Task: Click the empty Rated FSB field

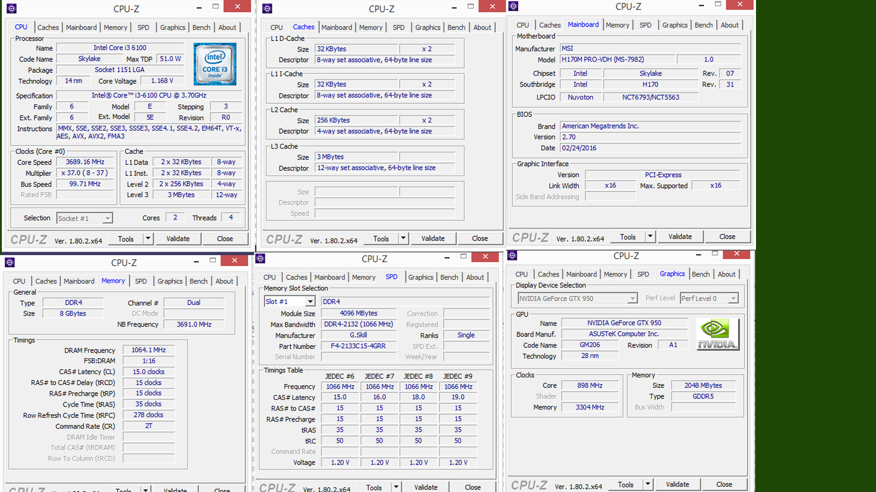Action: click(x=85, y=195)
